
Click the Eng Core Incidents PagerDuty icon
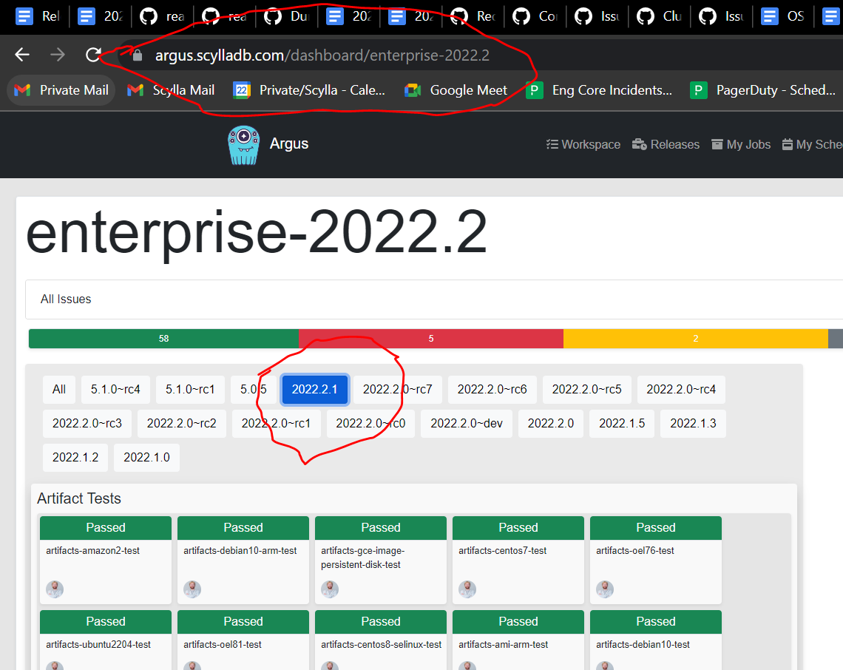click(534, 90)
